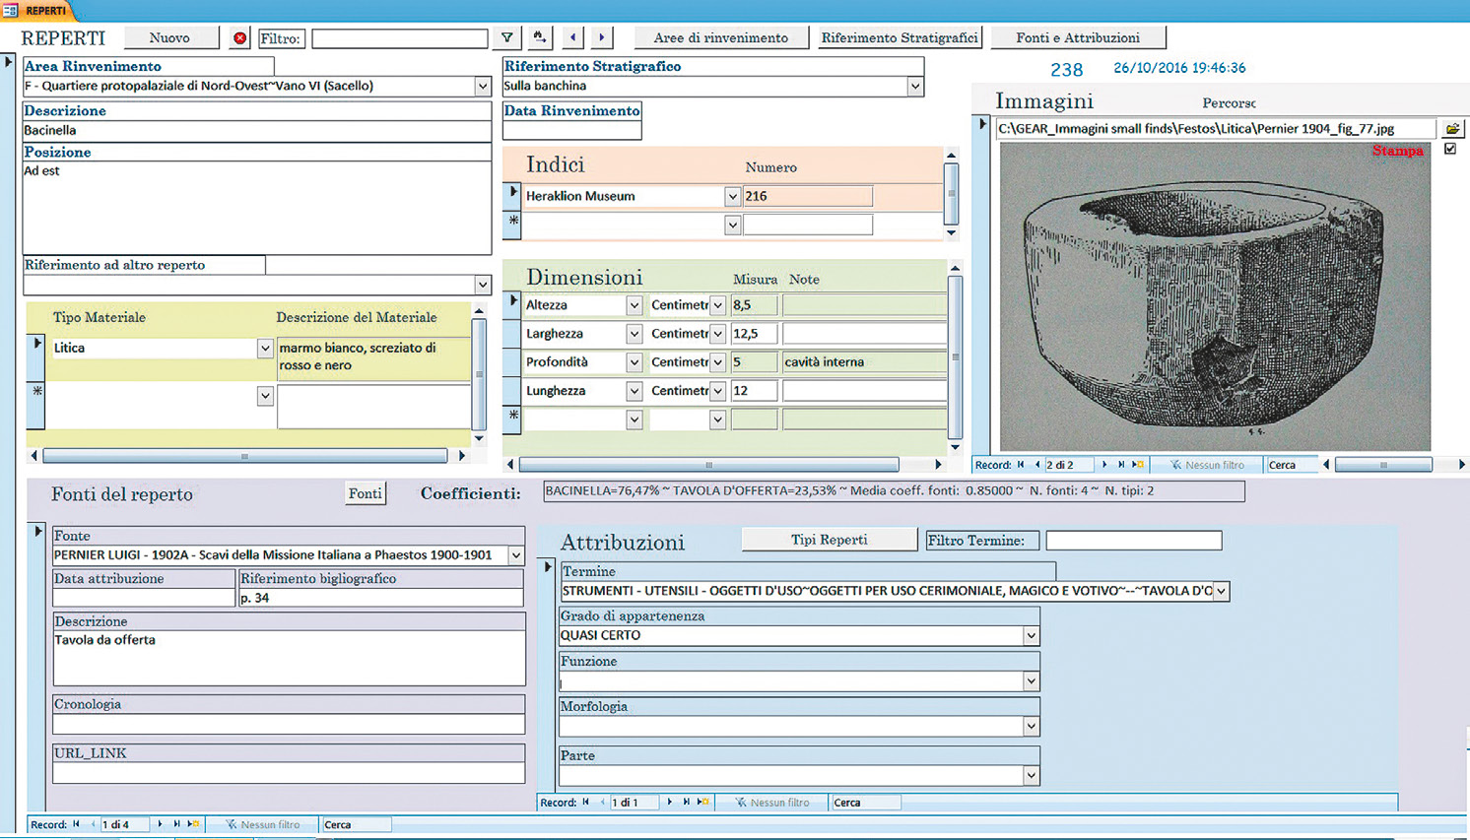Screen dimensions: 1470x840
Task: Click the bacinella image thumbnail
Action: point(1215,297)
